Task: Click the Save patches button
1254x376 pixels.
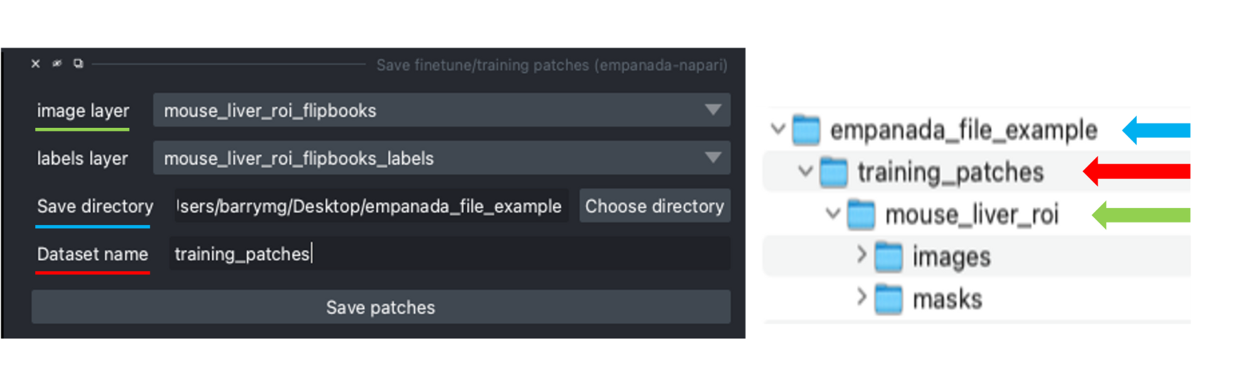Action: [x=381, y=307]
